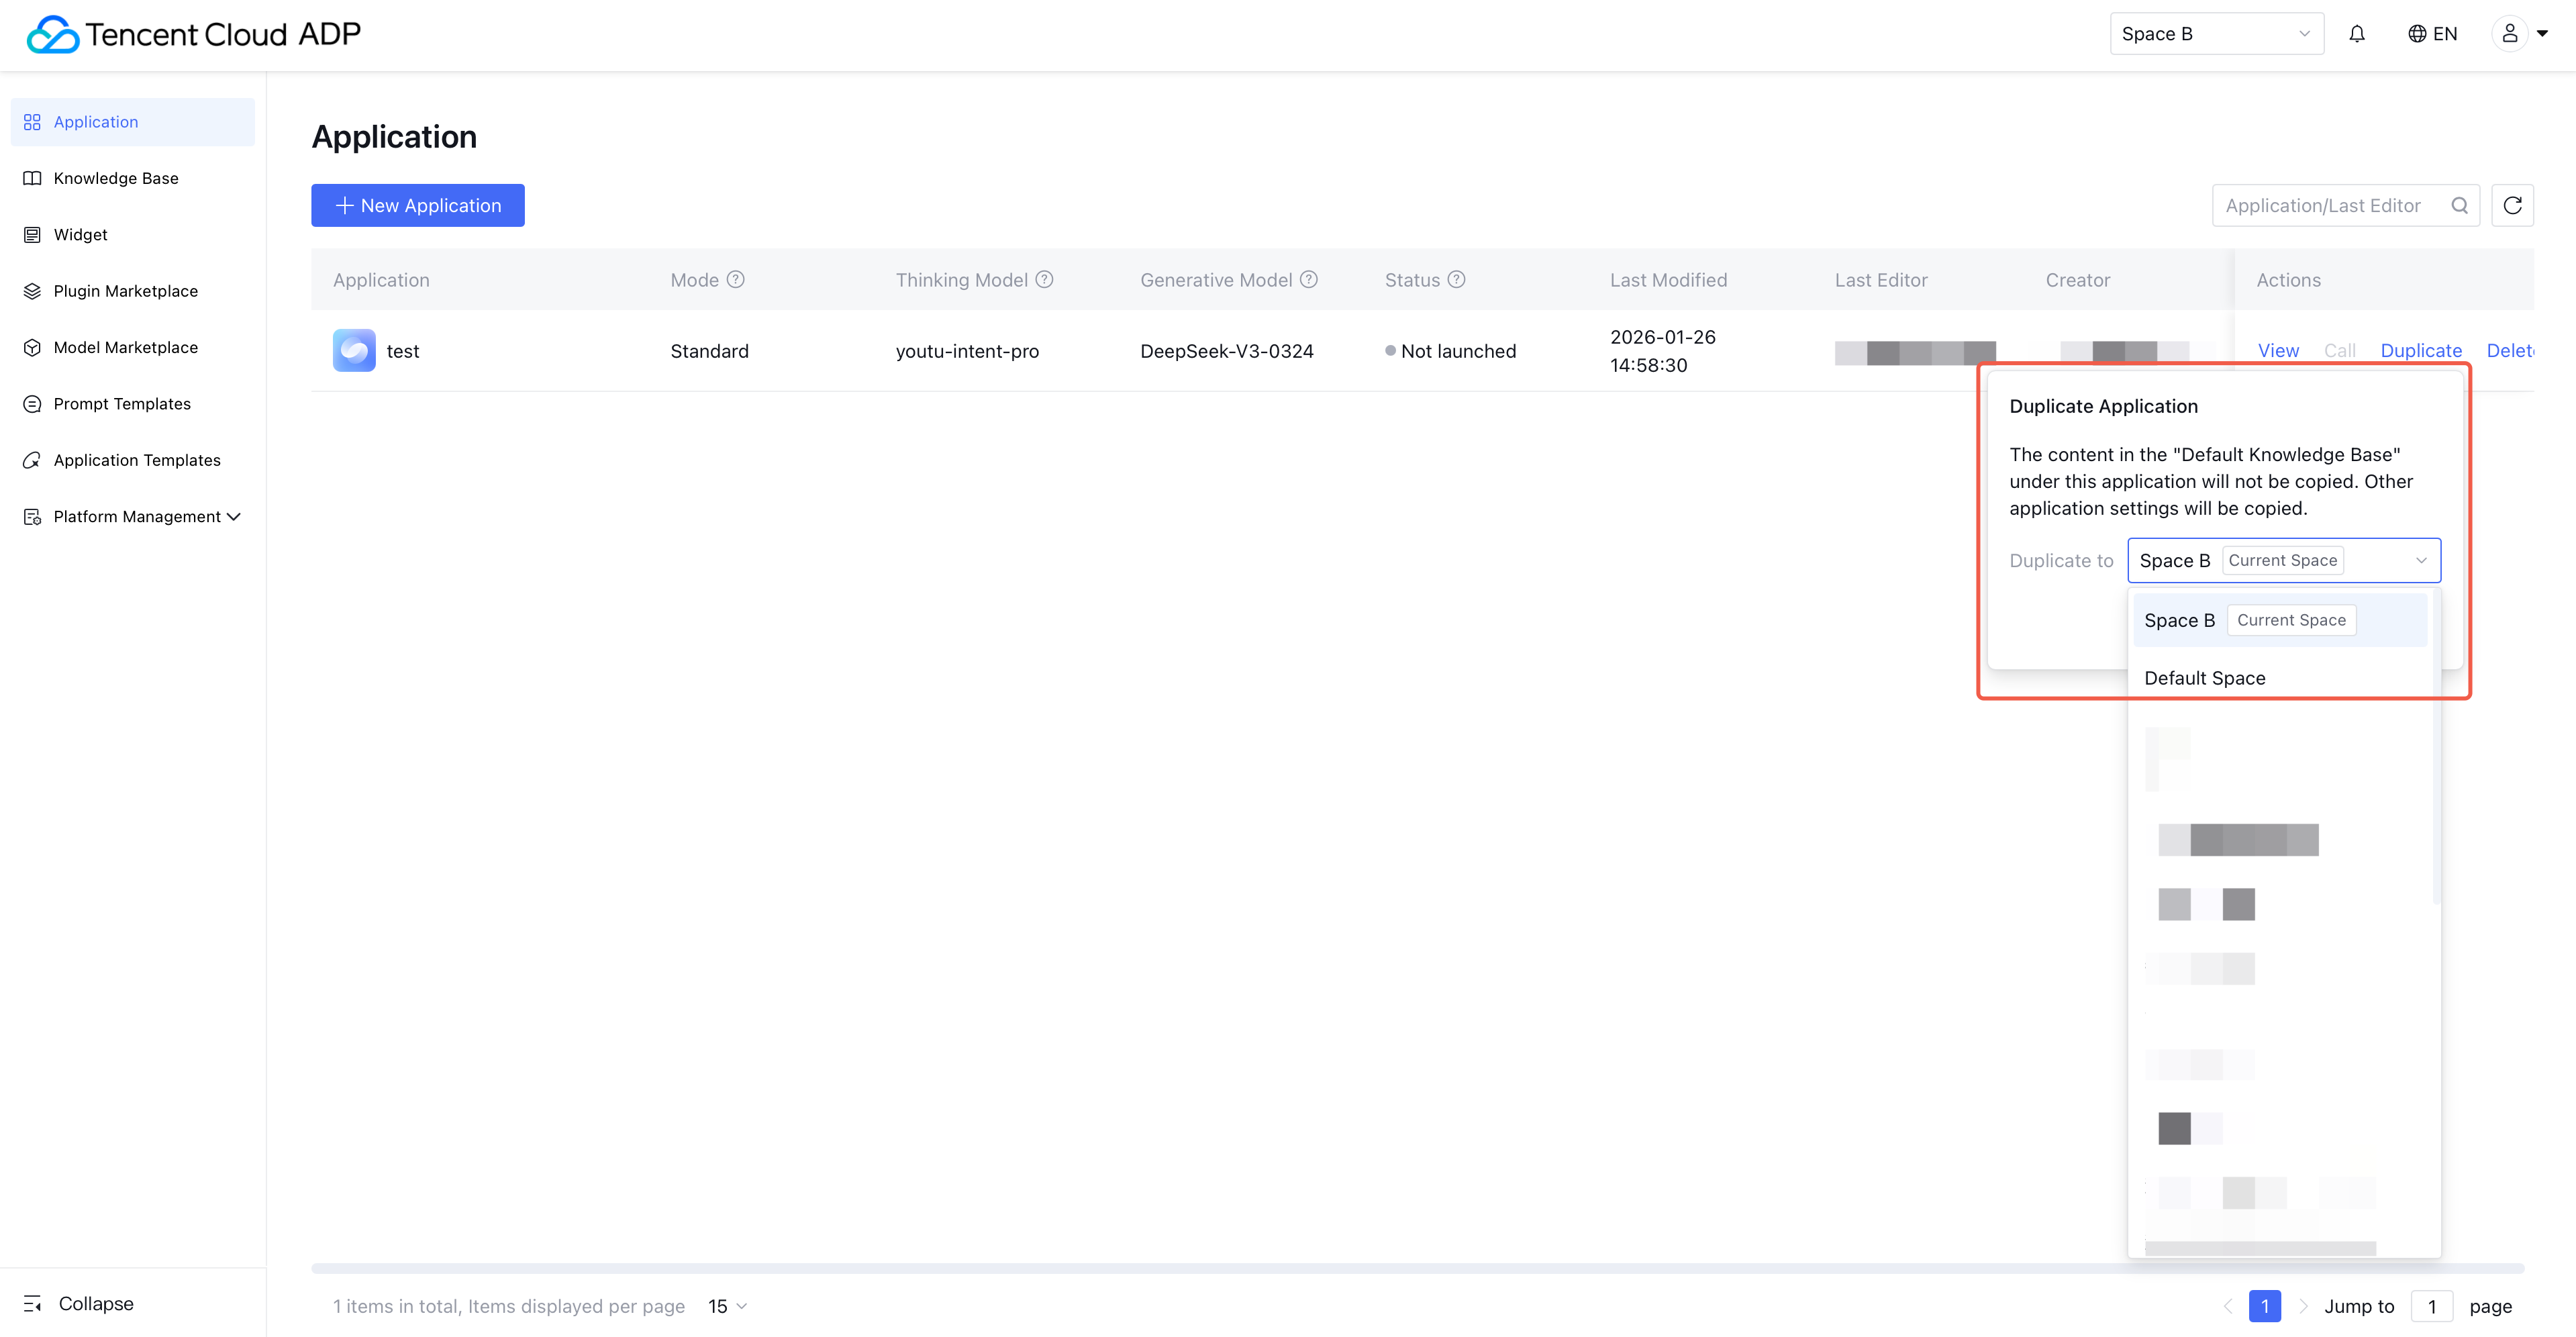The width and height of the screenshot is (2576, 1337).
Task: Click the test application icon thumbnail
Action: point(354,351)
